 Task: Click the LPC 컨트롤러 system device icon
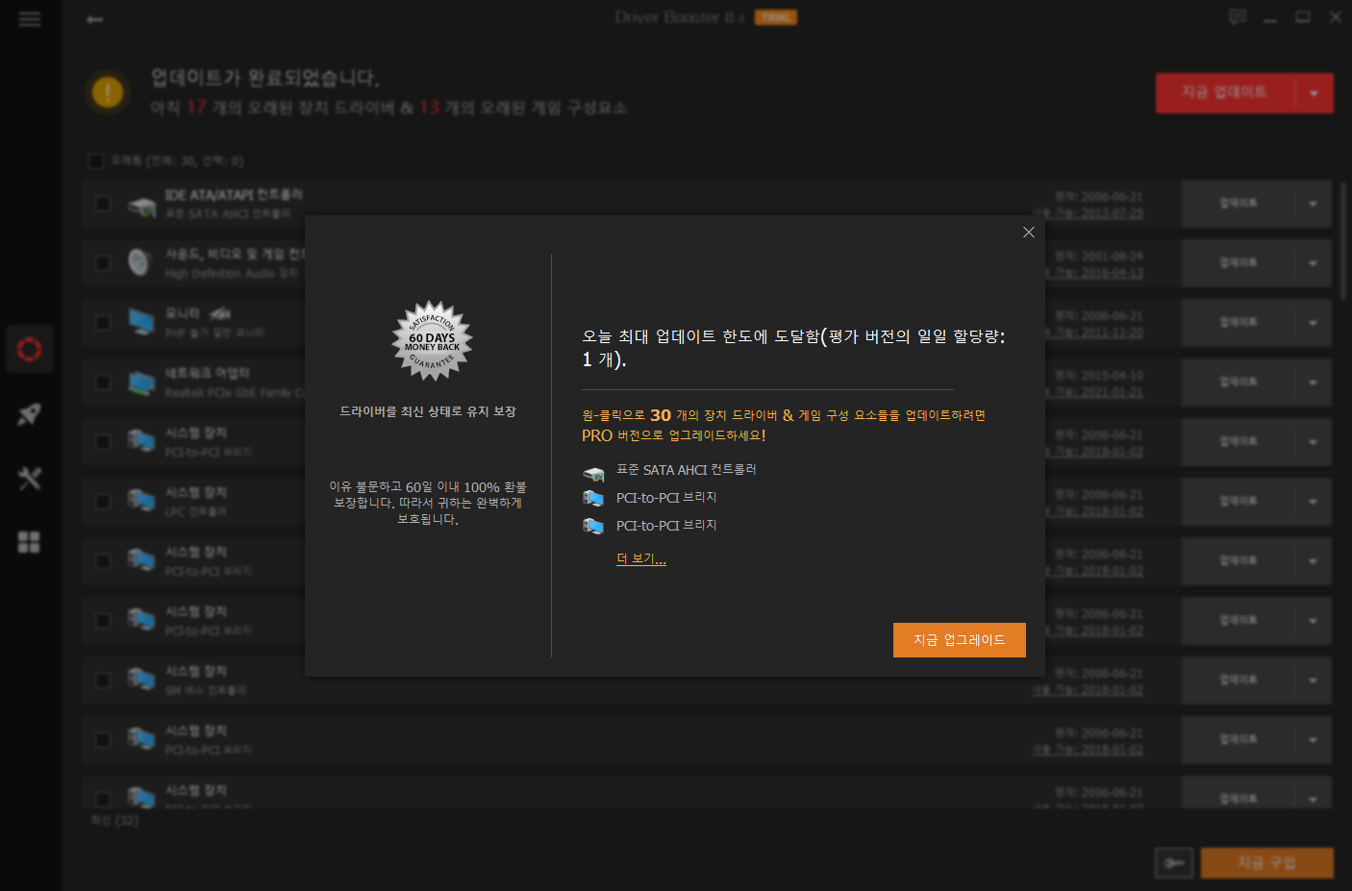click(x=141, y=502)
